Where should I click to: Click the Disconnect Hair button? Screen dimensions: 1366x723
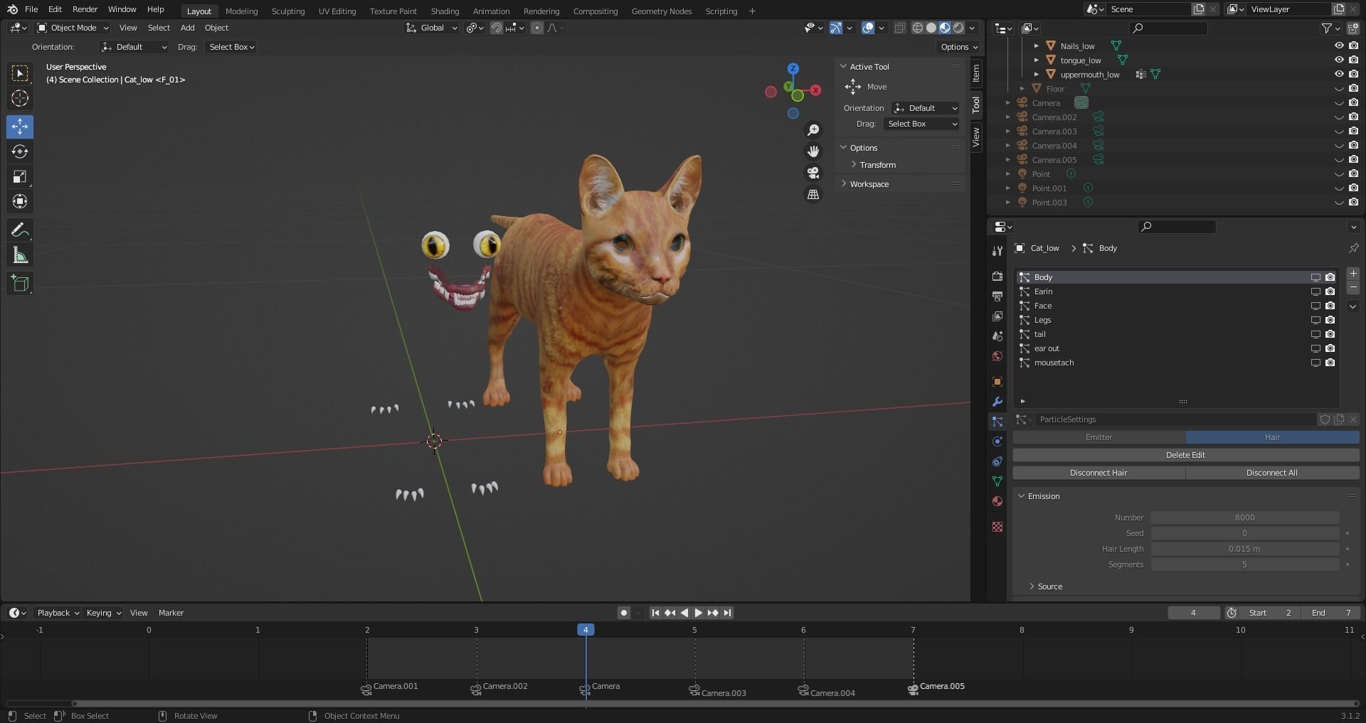click(x=1098, y=473)
